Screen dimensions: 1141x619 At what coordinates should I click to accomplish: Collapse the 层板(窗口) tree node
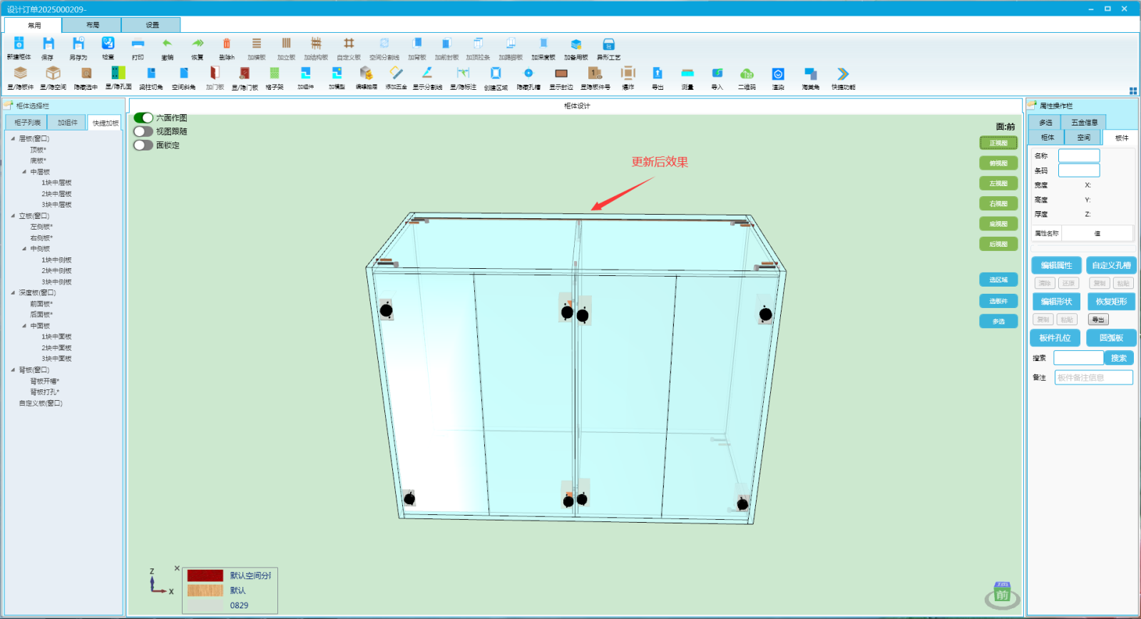click(13, 138)
